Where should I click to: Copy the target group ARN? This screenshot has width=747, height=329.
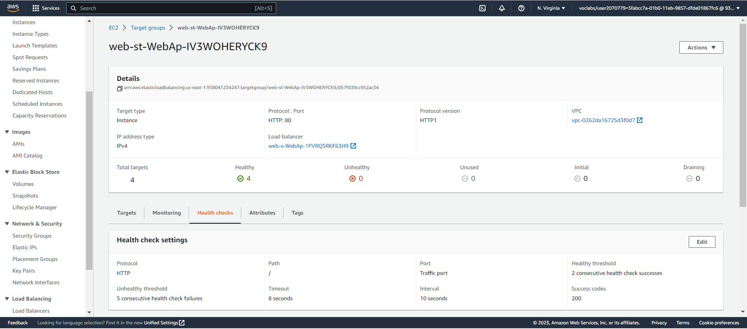pos(120,88)
